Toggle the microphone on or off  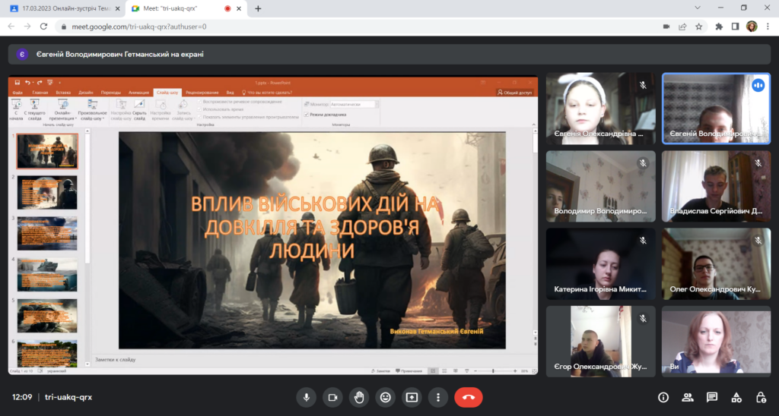pyautogui.click(x=307, y=397)
